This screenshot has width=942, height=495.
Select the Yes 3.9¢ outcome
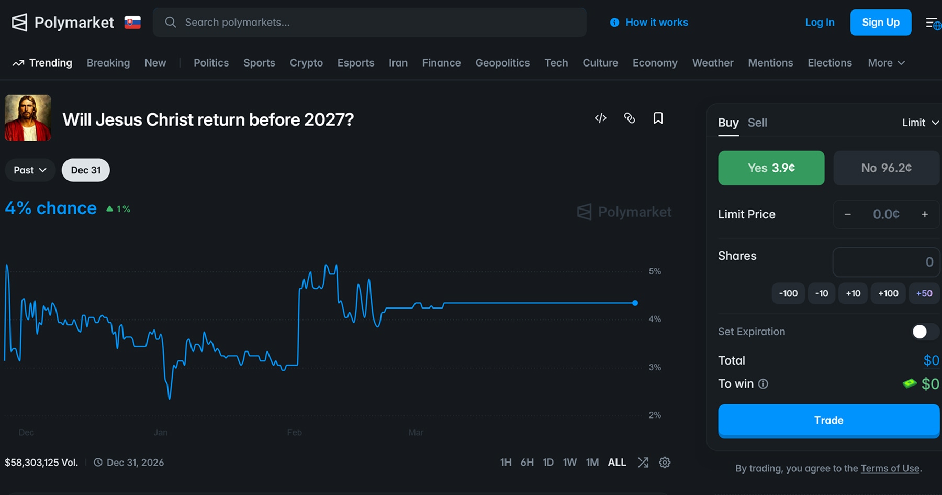pos(771,168)
